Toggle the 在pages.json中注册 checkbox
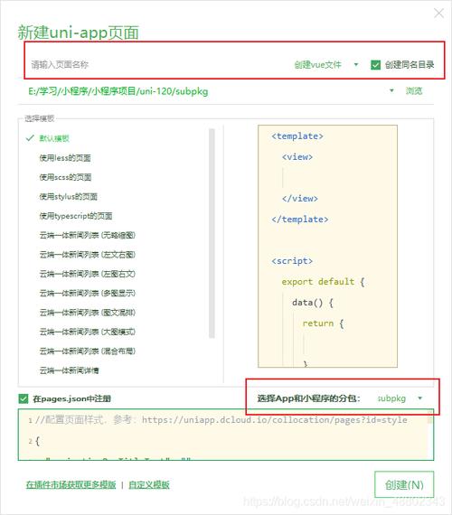 (24, 399)
